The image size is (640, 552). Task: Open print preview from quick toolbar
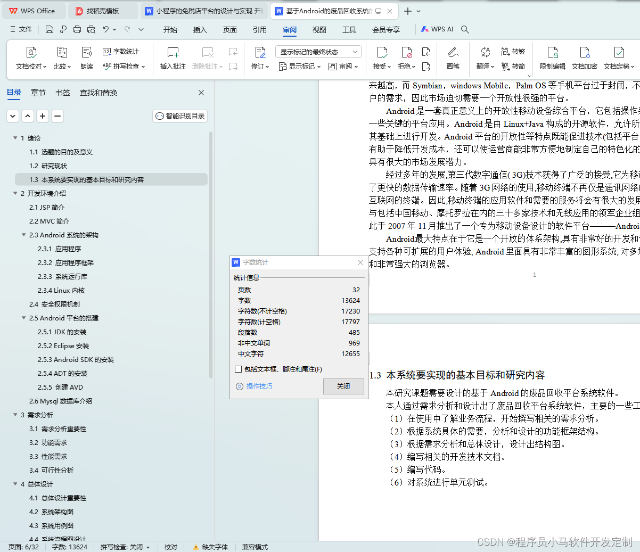[x=91, y=29]
